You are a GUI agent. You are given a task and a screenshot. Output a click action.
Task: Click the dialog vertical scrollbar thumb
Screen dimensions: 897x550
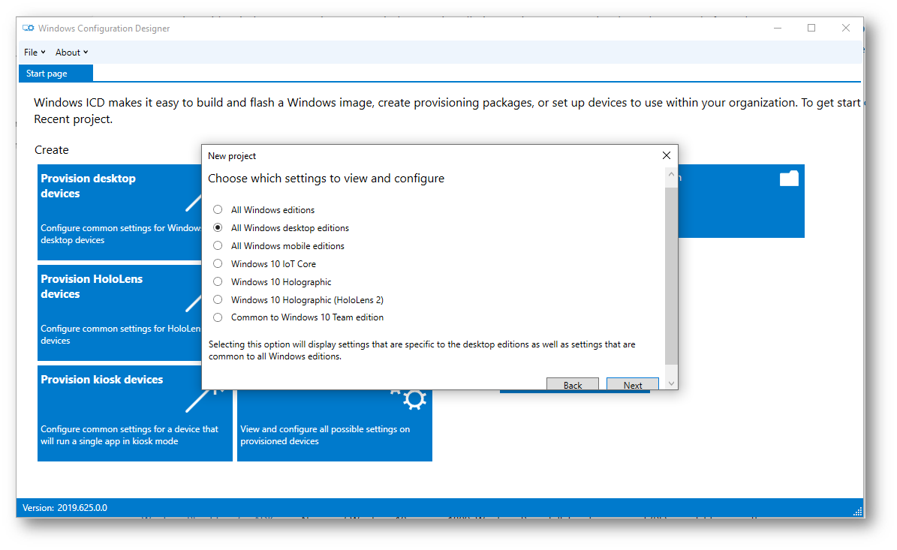(671, 275)
